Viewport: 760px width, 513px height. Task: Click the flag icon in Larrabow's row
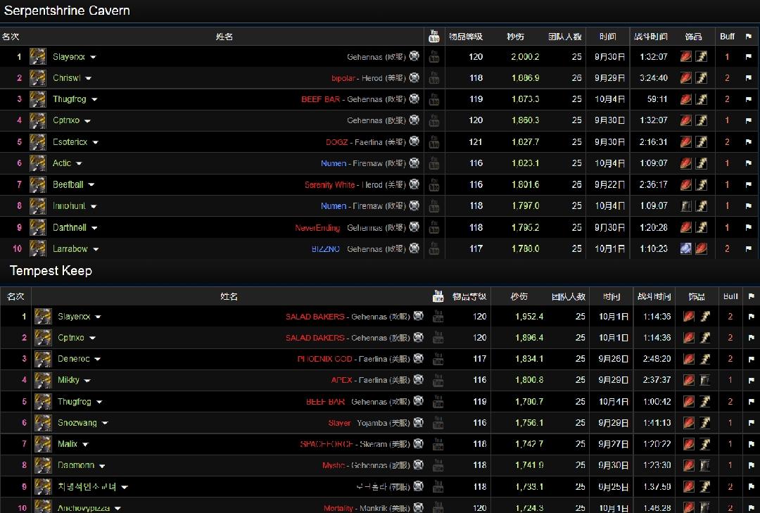point(748,249)
